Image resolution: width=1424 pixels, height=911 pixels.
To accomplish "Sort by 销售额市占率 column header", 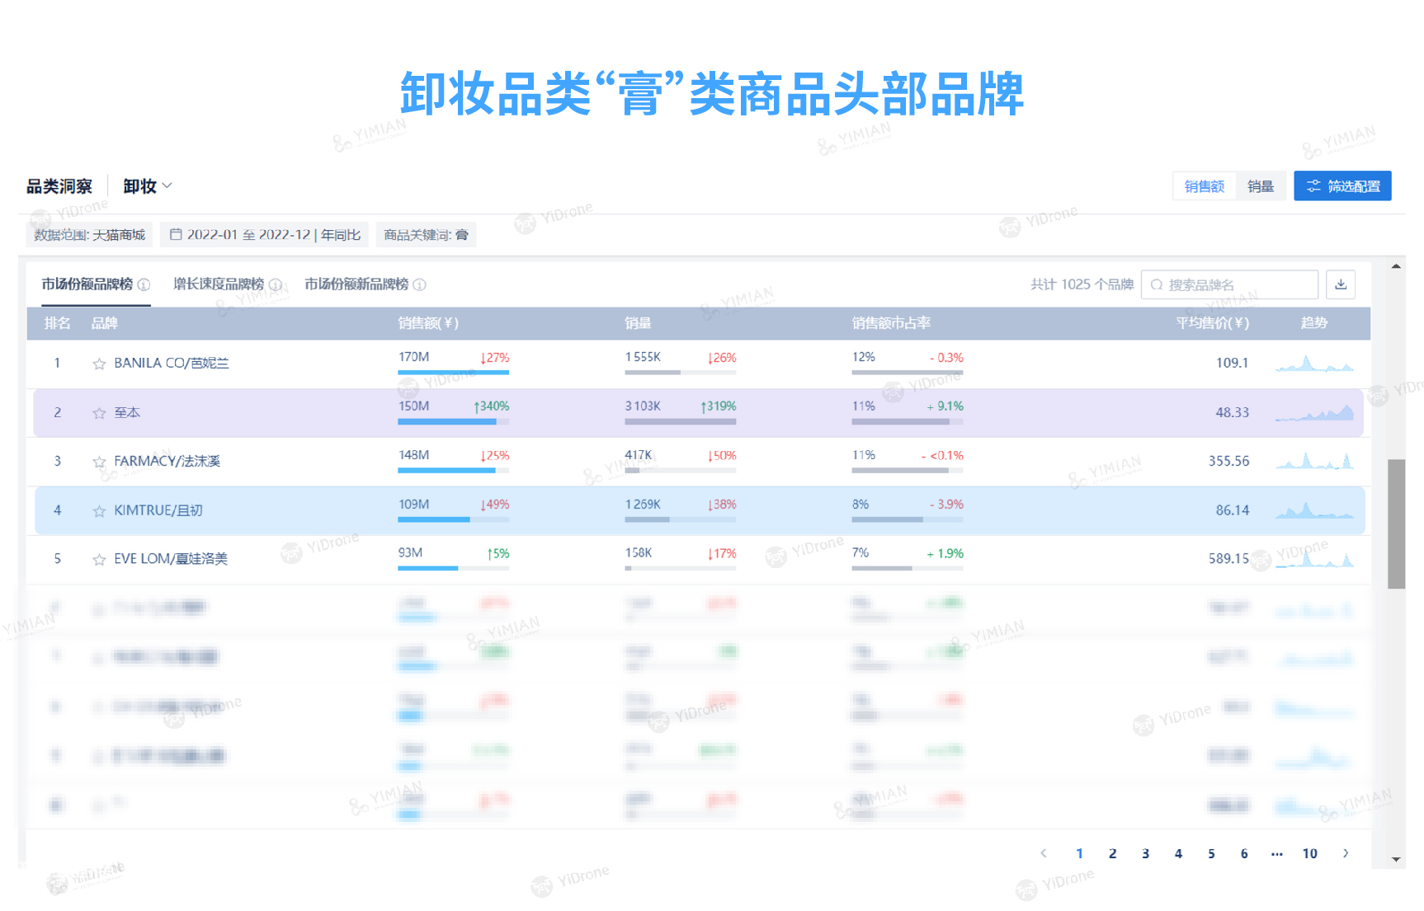I will pyautogui.click(x=891, y=323).
